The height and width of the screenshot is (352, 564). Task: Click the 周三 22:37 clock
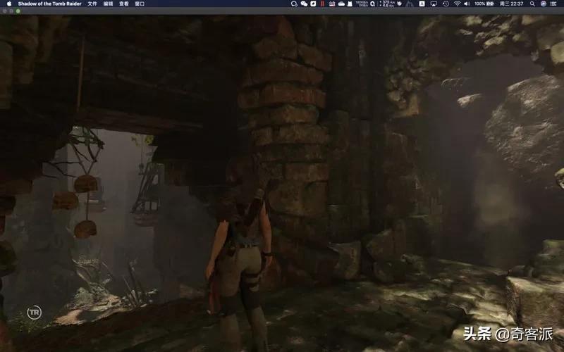coord(512,4)
